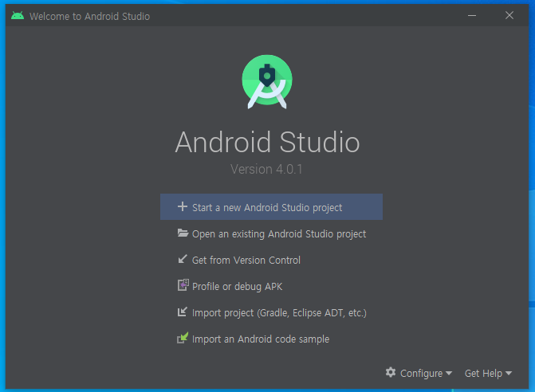535x392 pixels.
Task: Click the arrow icon for Version Control
Action: [x=183, y=259]
